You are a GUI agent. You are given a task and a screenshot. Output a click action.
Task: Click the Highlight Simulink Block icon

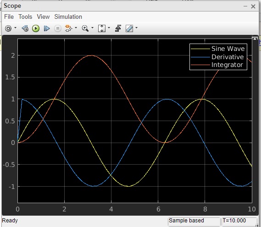click(68, 28)
